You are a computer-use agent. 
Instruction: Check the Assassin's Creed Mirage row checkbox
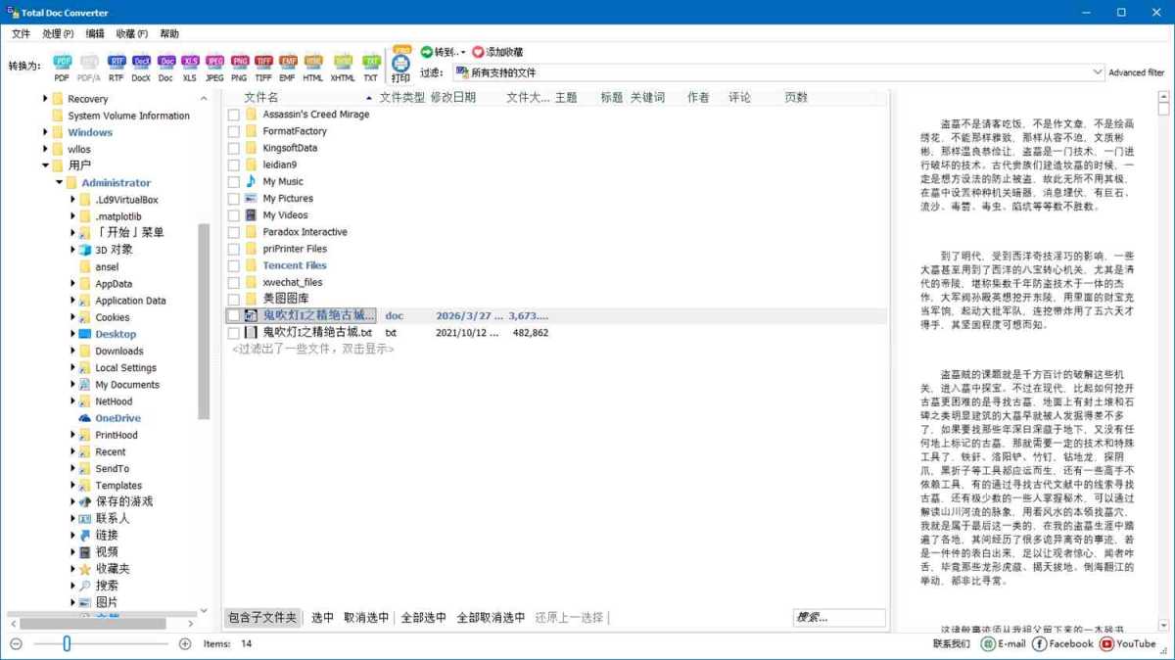point(232,114)
